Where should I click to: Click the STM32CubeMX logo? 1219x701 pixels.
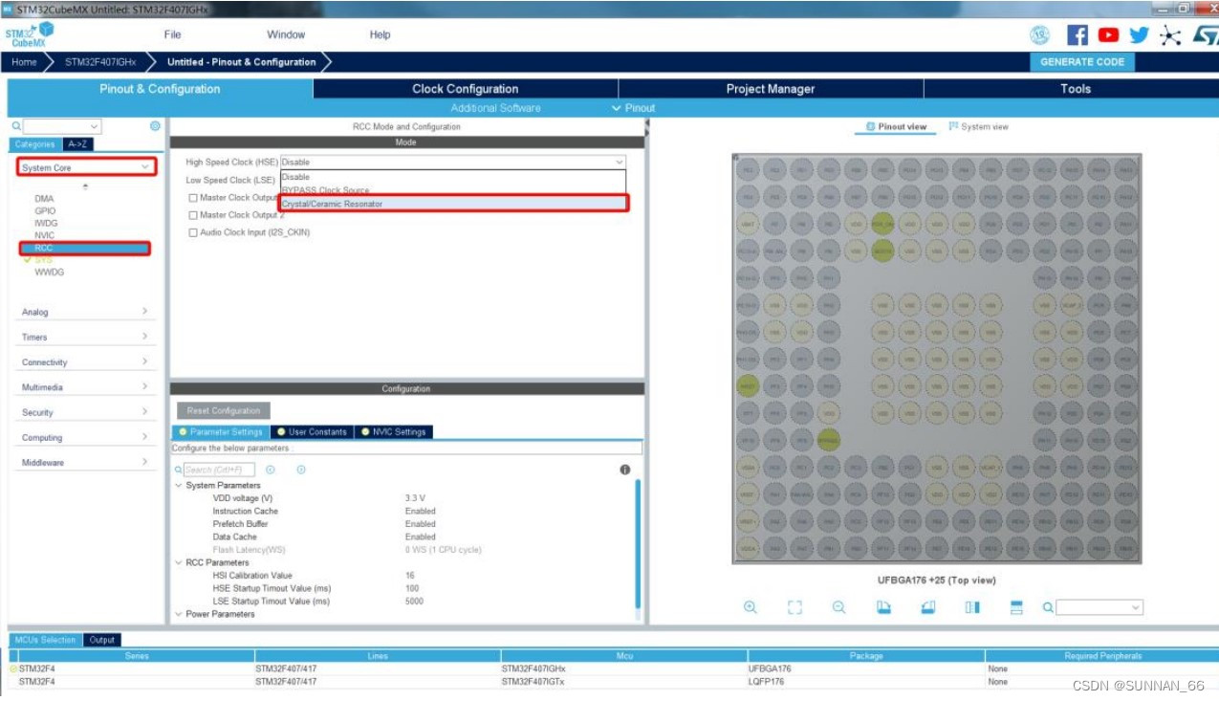[x=29, y=35]
